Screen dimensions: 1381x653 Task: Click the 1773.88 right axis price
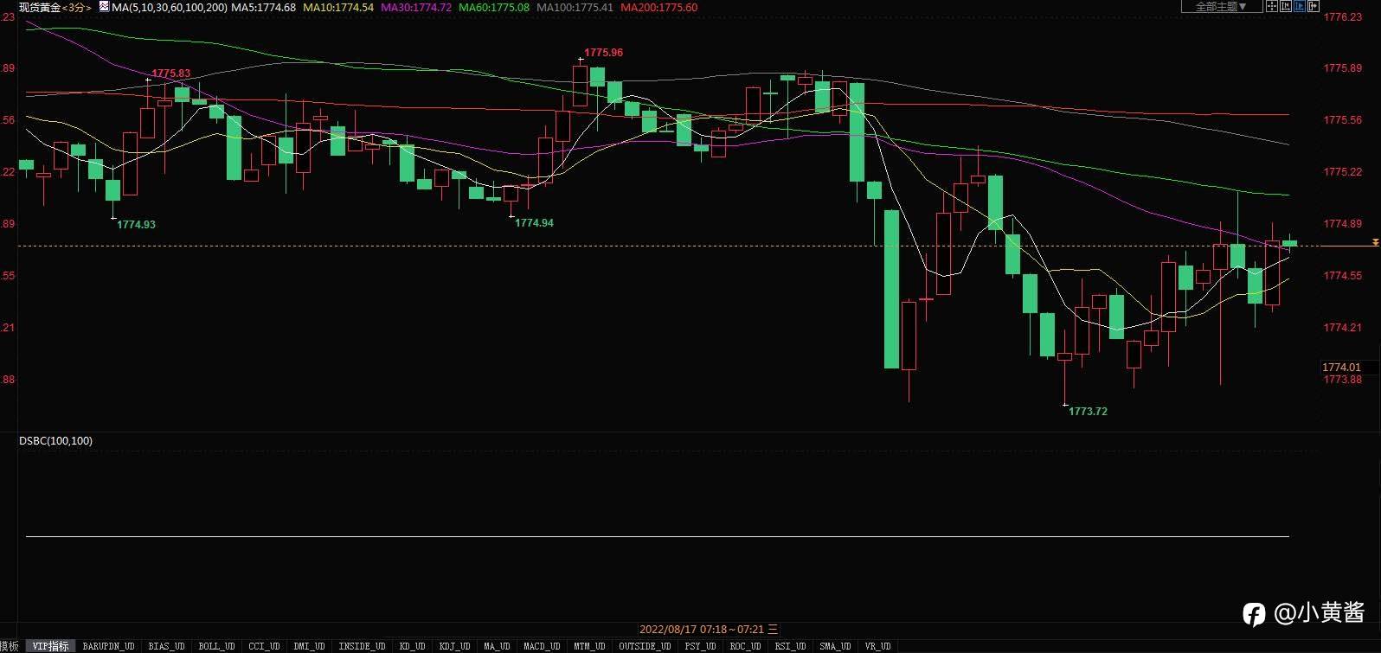(1343, 380)
